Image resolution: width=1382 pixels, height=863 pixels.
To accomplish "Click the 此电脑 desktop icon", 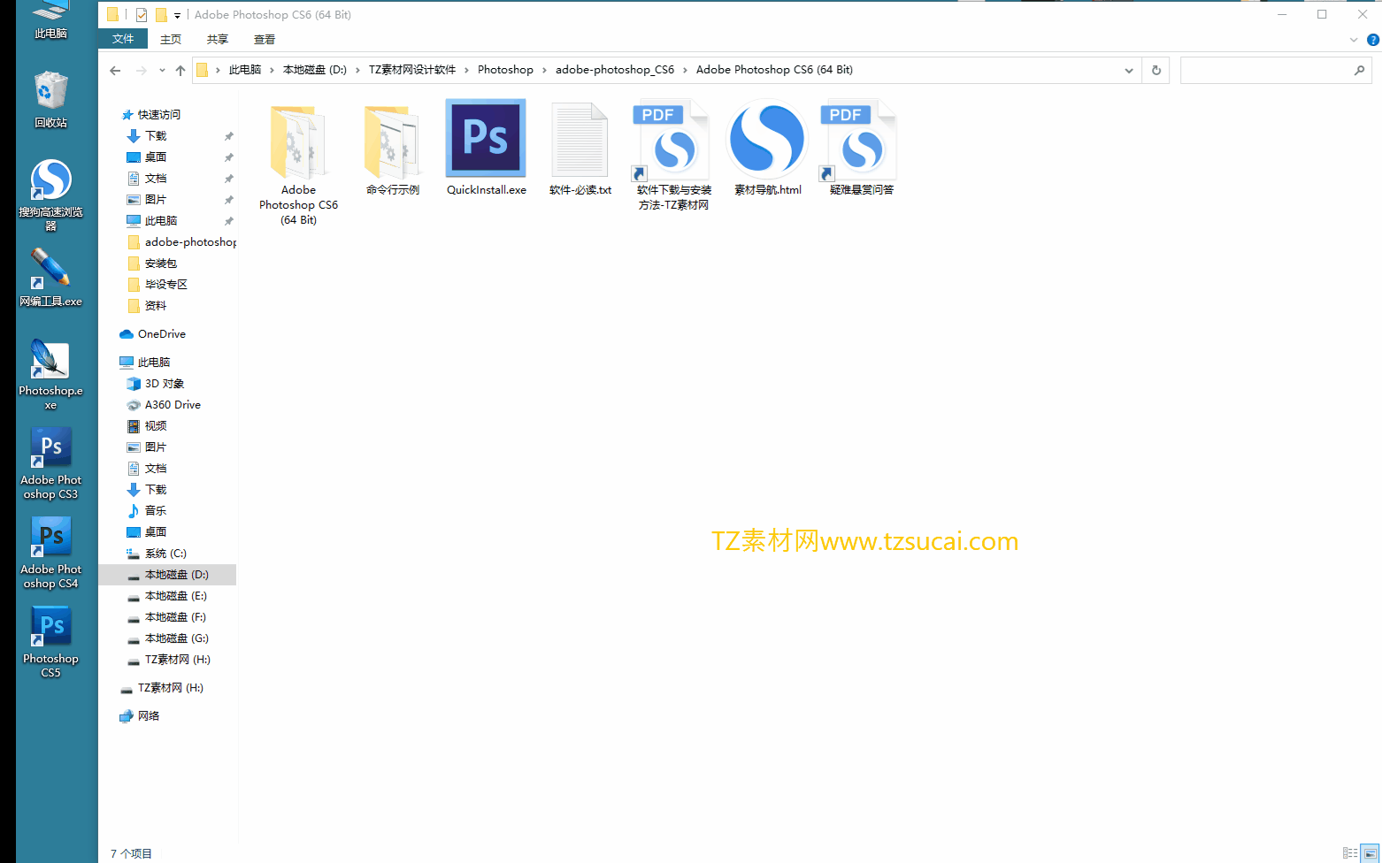I will [x=50, y=19].
